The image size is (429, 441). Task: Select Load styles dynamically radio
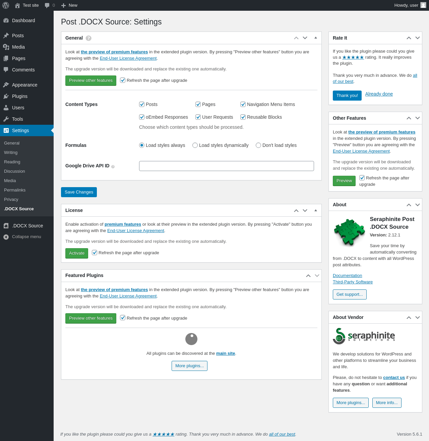(x=195, y=145)
